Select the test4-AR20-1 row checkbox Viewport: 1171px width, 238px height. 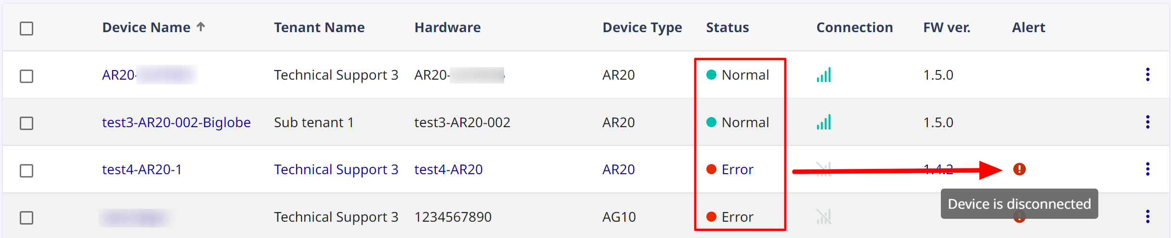pos(26,170)
